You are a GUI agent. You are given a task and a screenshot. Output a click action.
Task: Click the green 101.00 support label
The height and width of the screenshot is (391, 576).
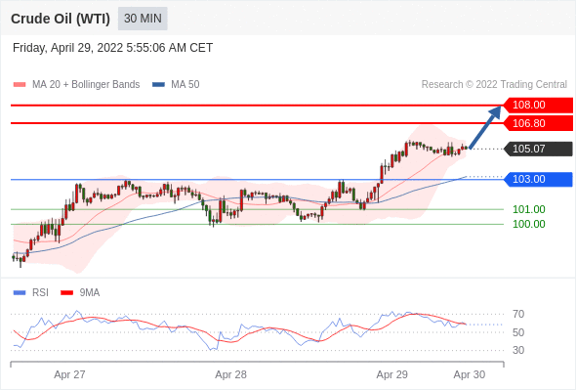tap(528, 209)
